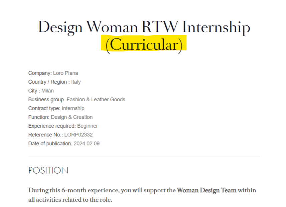Select Fashion & Leather Goods business group
The image size is (286, 207).
96,99
